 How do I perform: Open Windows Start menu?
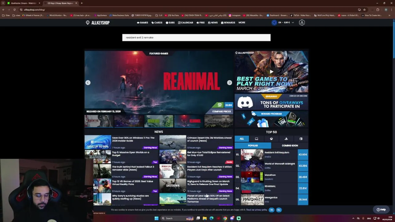[156, 218]
